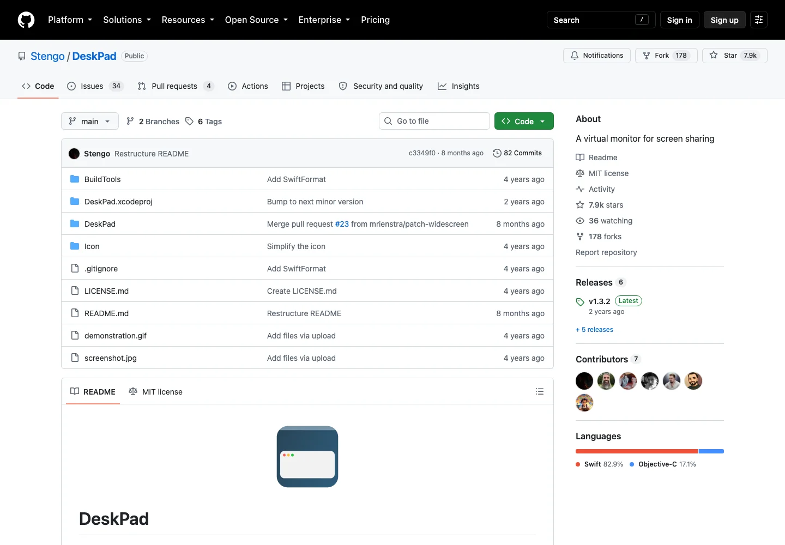Viewport: 785px width, 545px height.
Task: Open the Pricing page
Action: coord(376,20)
